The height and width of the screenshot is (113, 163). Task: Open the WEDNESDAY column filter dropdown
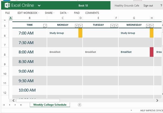pos(148,26)
